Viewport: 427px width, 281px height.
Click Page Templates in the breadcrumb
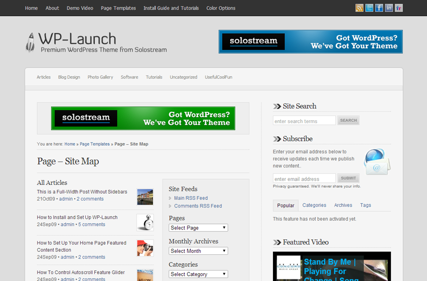[x=94, y=144]
